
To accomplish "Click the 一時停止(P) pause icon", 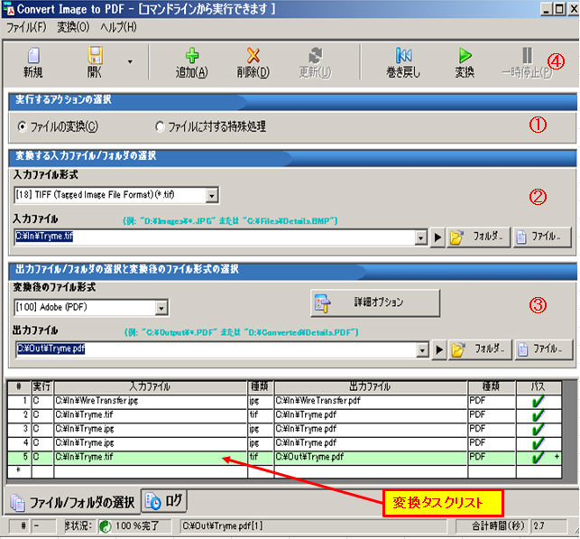I will tap(527, 56).
